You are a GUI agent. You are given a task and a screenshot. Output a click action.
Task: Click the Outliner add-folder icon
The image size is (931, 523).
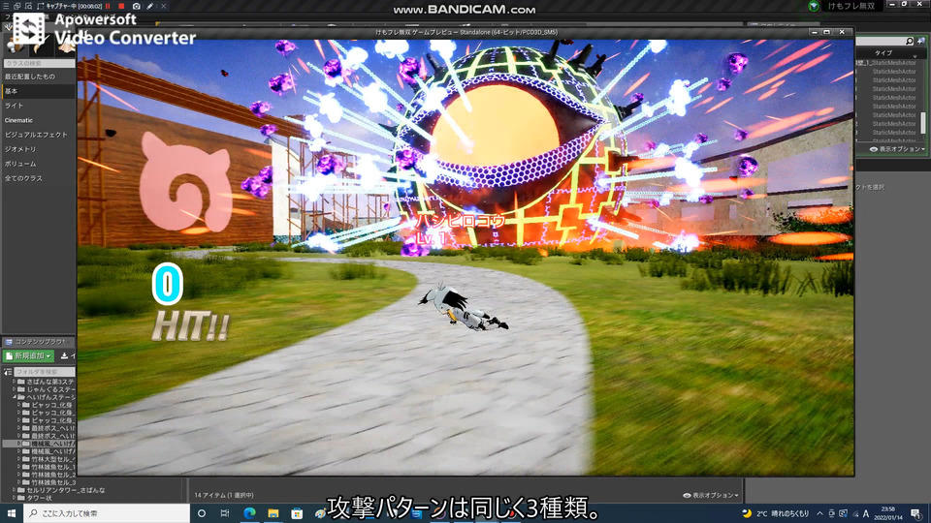(921, 41)
